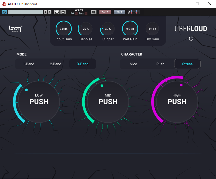Open the L/R channel routing icon

click(134, 12)
